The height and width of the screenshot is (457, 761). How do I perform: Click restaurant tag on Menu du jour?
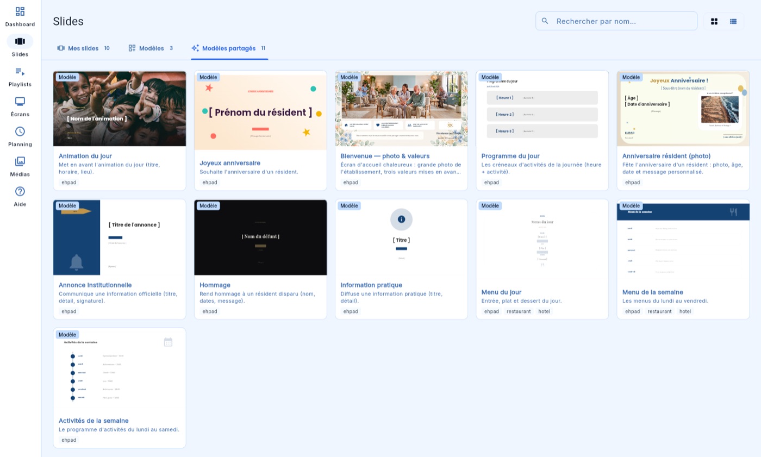519,311
